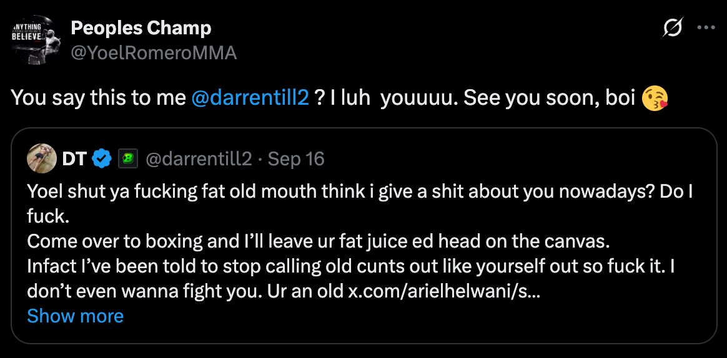This screenshot has width=727, height=358.
Task: Open gray @darrentill2 handle in quoted tweet
Action: tap(198, 159)
